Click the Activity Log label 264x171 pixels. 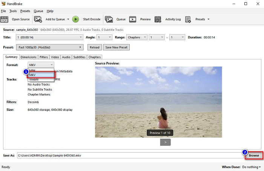click(173, 19)
